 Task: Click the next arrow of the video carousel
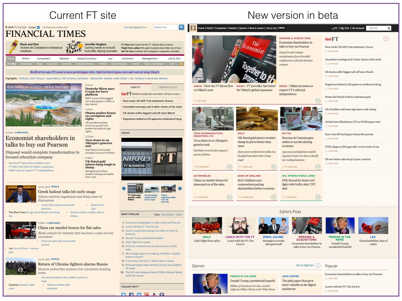coord(180,188)
